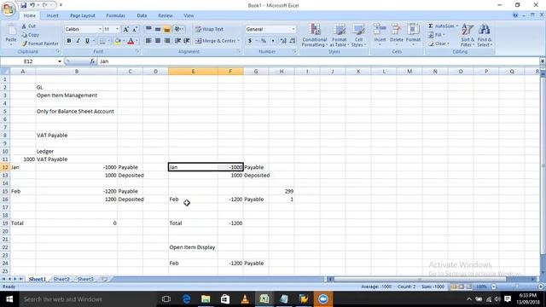
Task: Open Windows Start menu
Action: pyautogui.click(x=9, y=299)
